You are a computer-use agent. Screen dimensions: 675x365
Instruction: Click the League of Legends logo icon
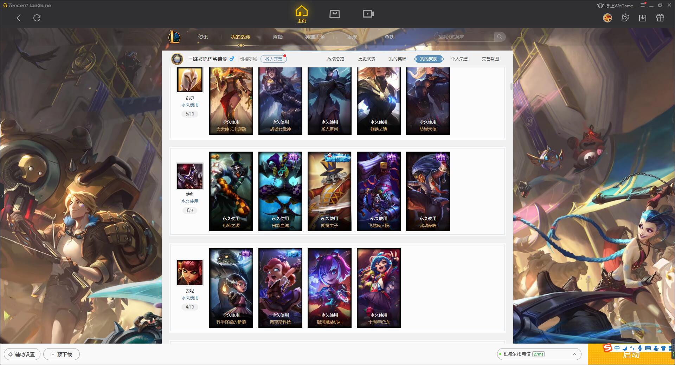174,36
